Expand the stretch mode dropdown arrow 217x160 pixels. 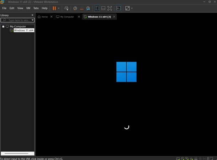tap(132, 8)
